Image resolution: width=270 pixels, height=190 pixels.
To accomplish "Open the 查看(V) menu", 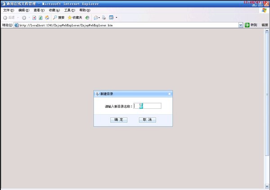I will (x=39, y=10).
